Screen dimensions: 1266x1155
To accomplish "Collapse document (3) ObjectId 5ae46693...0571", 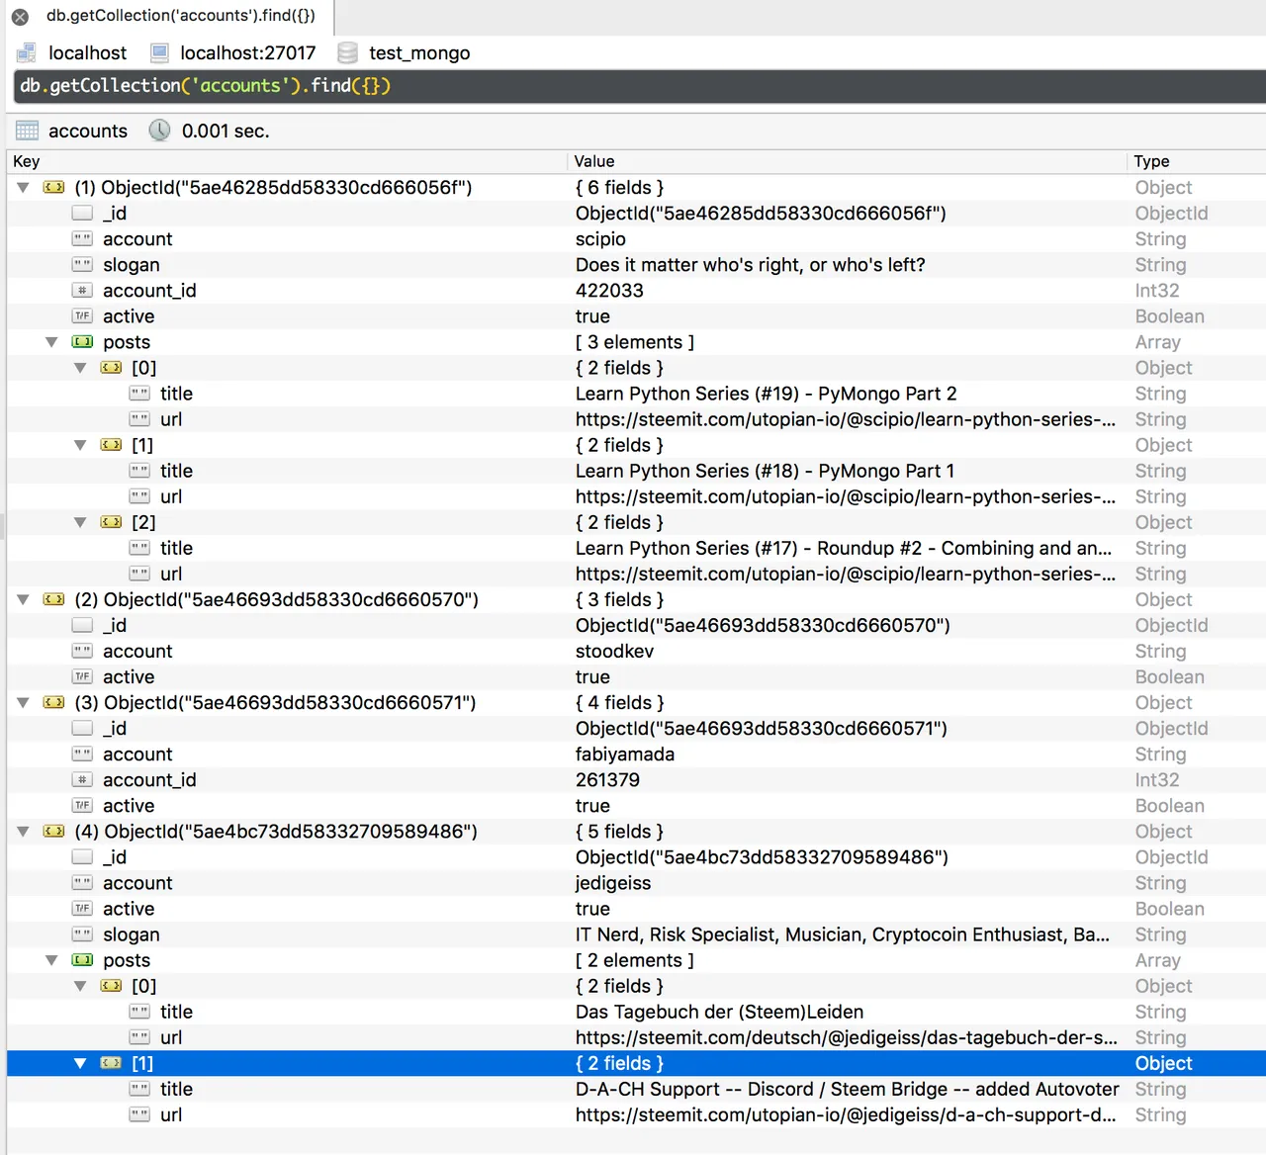I will [x=23, y=702].
